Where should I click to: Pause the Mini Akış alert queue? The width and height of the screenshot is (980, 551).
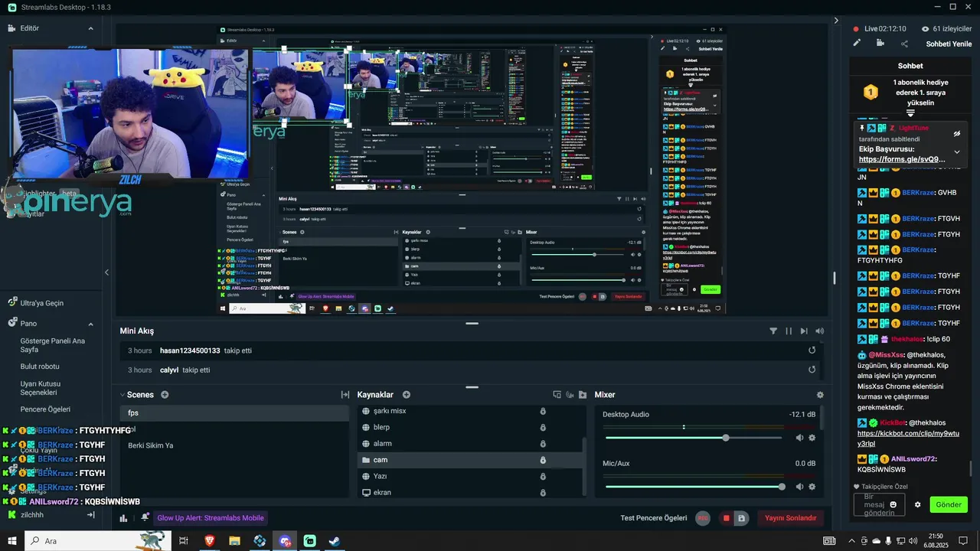789,331
